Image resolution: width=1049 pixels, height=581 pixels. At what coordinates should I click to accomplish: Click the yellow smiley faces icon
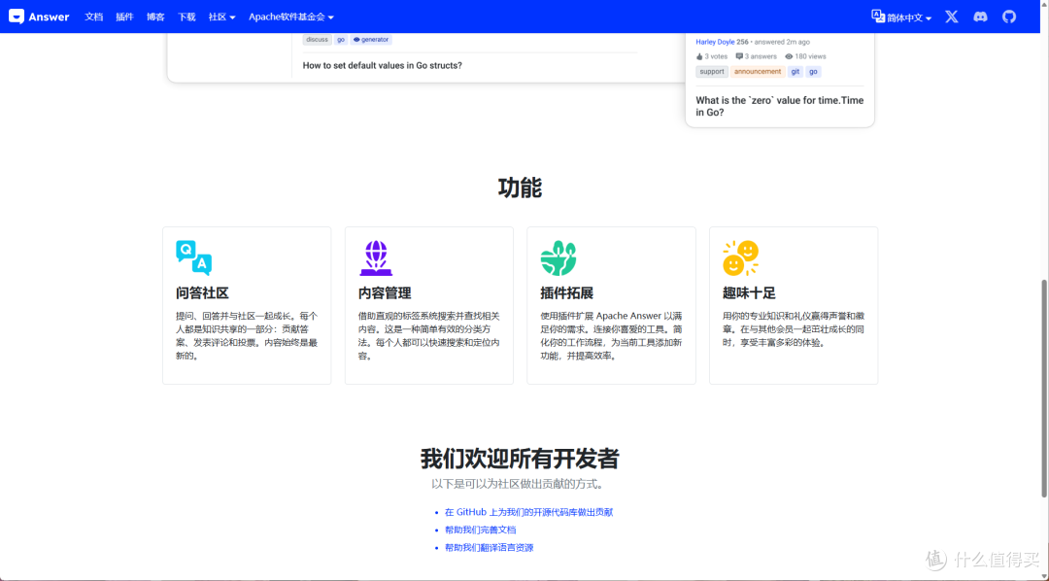[x=740, y=257]
